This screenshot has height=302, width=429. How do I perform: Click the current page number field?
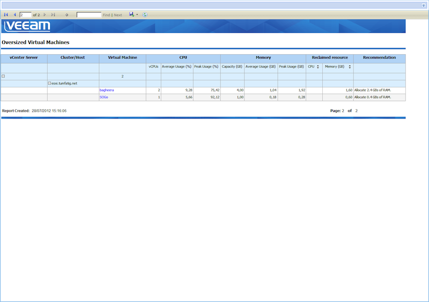click(x=25, y=15)
